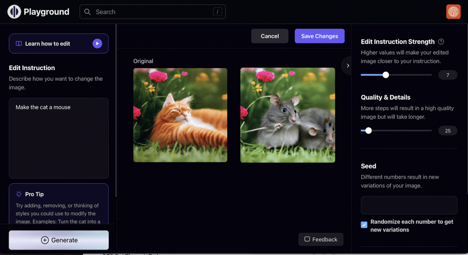Click the 'Original' image label
Viewport: 468px width, 255px height.
pos(143,61)
